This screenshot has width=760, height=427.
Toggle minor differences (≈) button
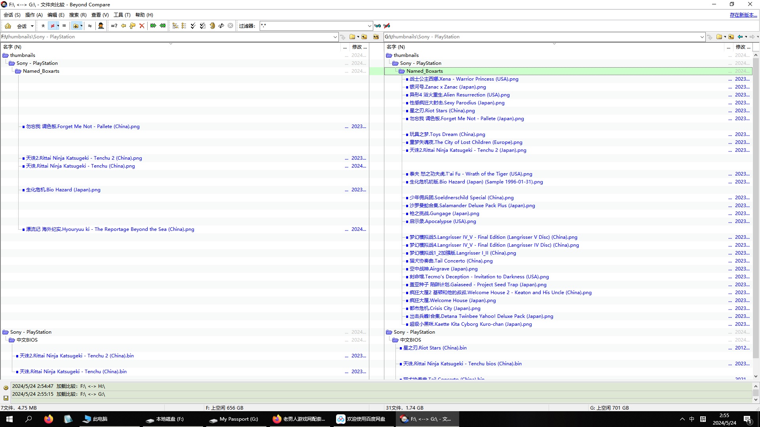click(x=90, y=26)
